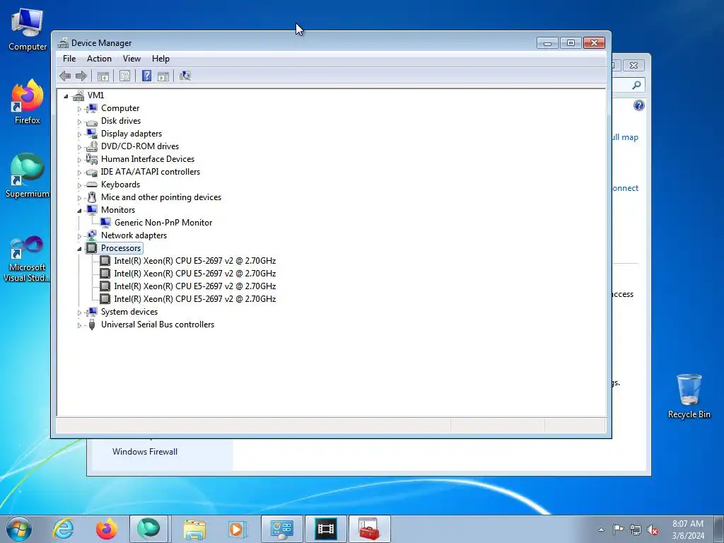Click the Firefox taskbar icon
Viewport: 724px width, 543px height.
[x=107, y=529]
